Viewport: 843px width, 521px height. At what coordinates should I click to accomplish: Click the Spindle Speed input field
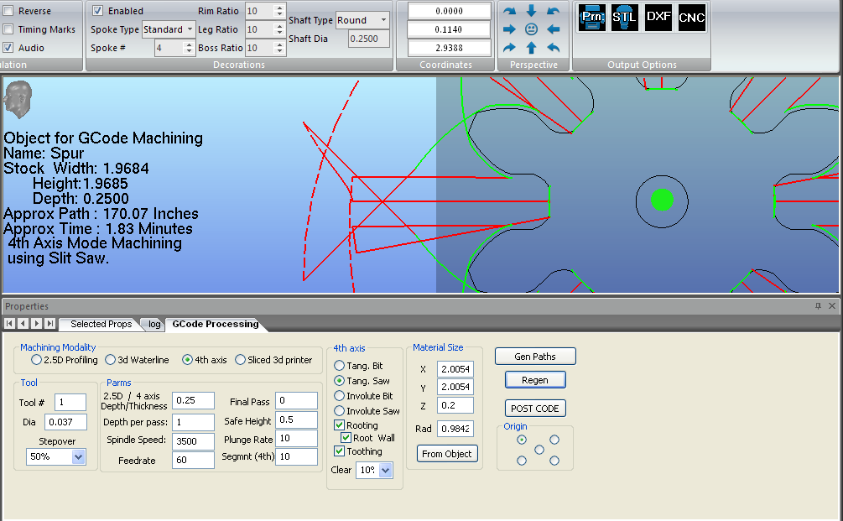(193, 440)
